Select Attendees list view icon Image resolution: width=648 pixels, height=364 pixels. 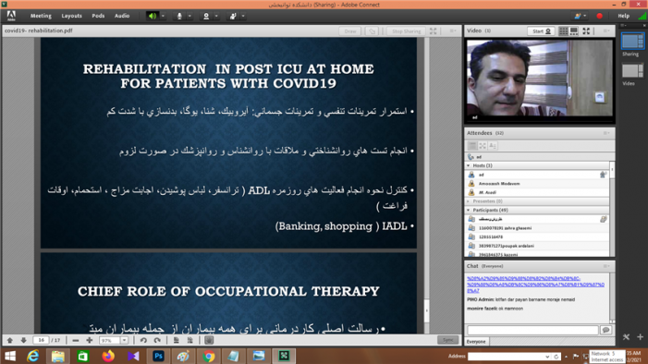472,145
